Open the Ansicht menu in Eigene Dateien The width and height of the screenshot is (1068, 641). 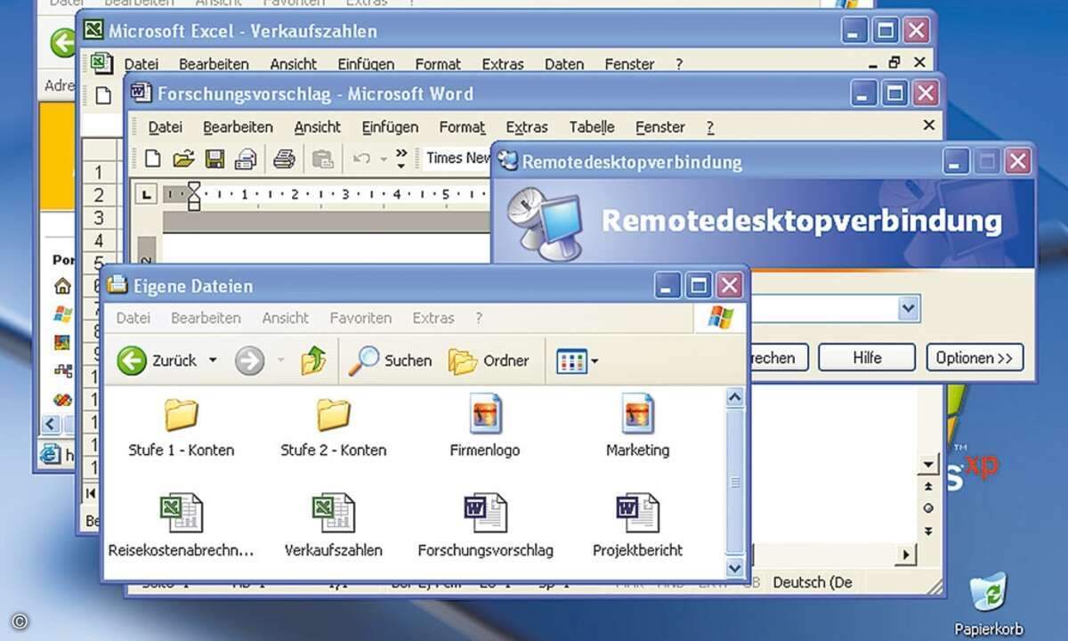pos(285,318)
